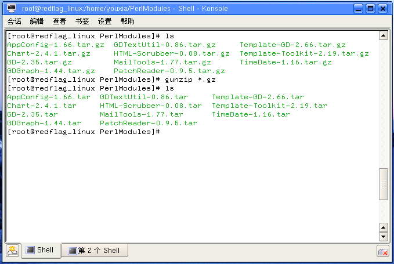Click AppConfig-1.66.tar.gz in first listing
Image resolution: width=394 pixels, height=264 pixels.
tap(56, 45)
